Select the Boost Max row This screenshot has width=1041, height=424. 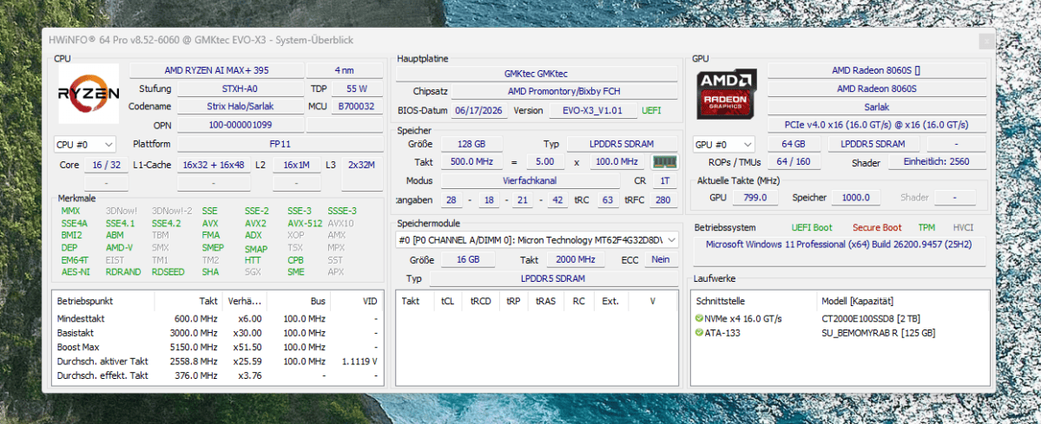tap(217, 347)
